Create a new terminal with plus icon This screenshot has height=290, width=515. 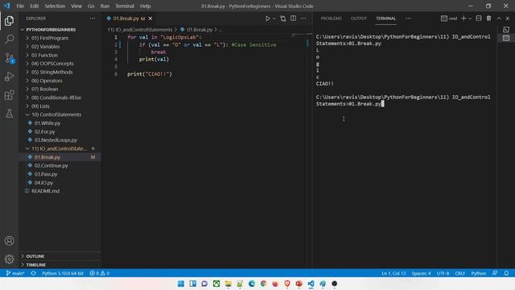click(463, 19)
